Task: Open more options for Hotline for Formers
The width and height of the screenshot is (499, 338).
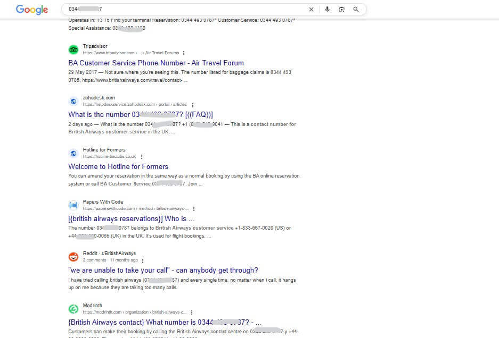Action: [x=142, y=157]
